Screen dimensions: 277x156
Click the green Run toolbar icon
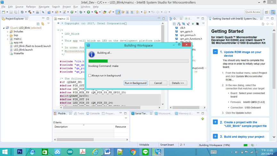[x=88, y=12]
